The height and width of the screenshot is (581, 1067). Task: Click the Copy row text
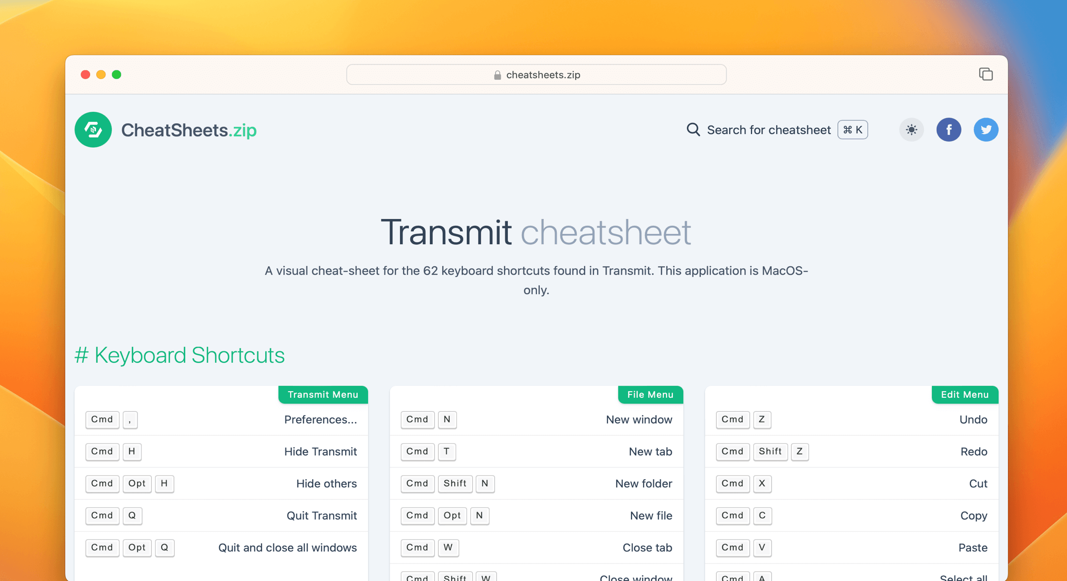(974, 515)
